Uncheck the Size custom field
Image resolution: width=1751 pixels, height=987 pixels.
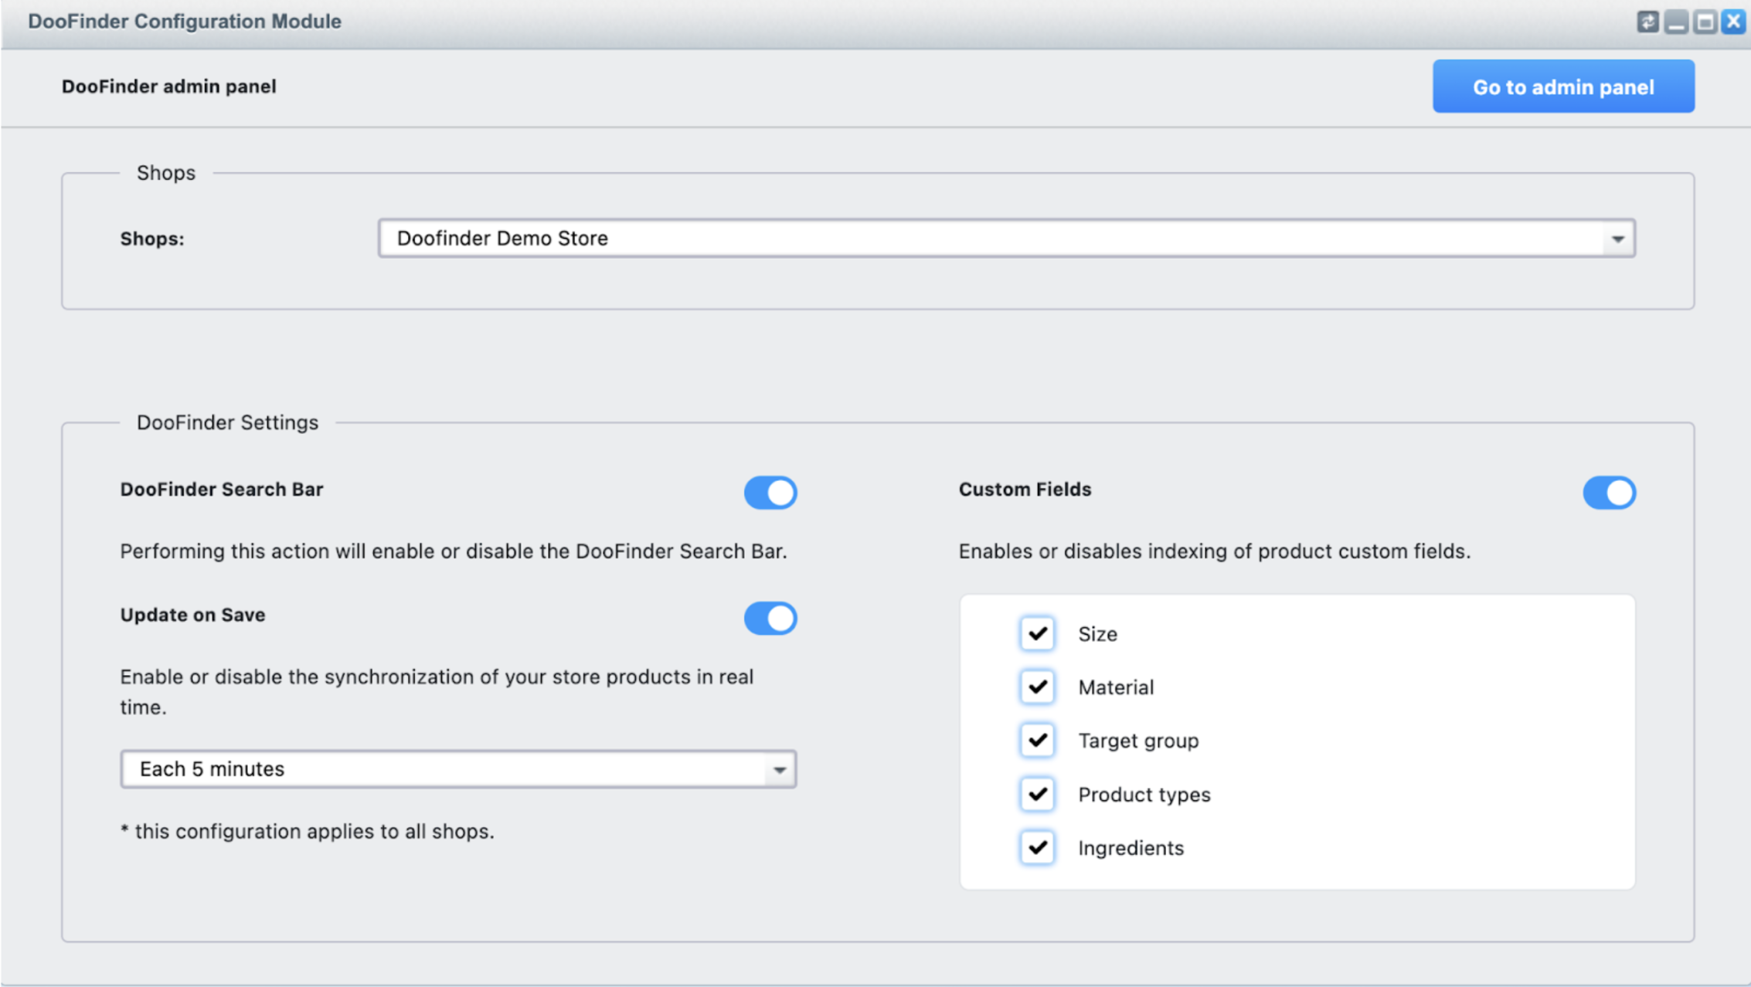[1037, 633]
